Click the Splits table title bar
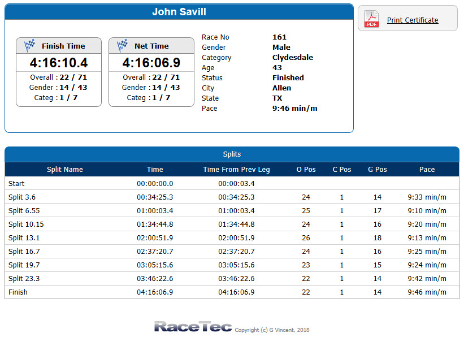The height and width of the screenshot is (337, 464). tap(232, 154)
